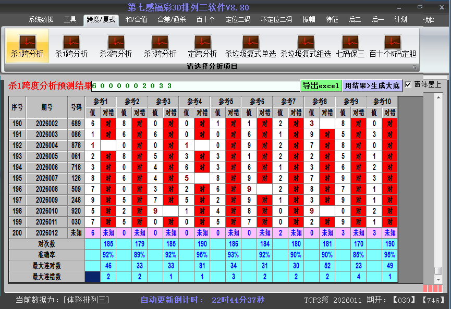Screen dimensions: 451x309
Task: Click the prediction result text field
Action: click(x=196, y=86)
